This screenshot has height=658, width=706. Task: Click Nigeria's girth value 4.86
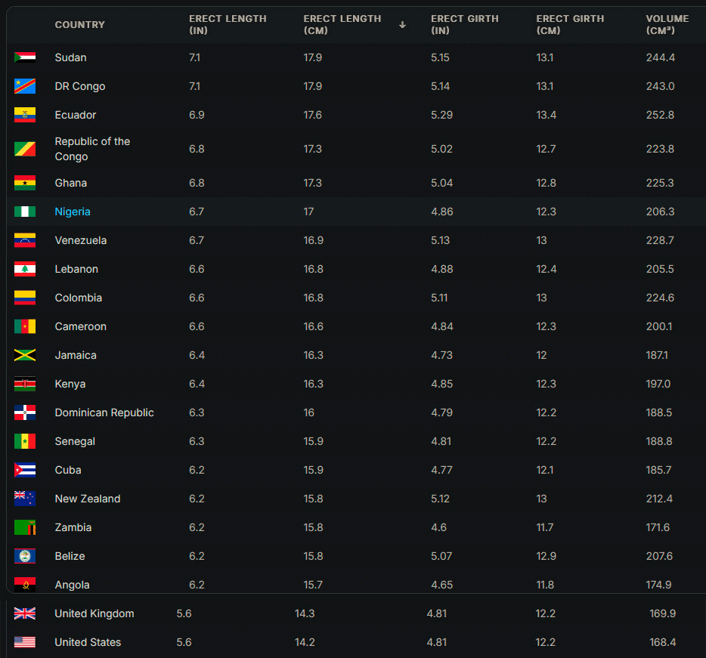click(x=442, y=212)
